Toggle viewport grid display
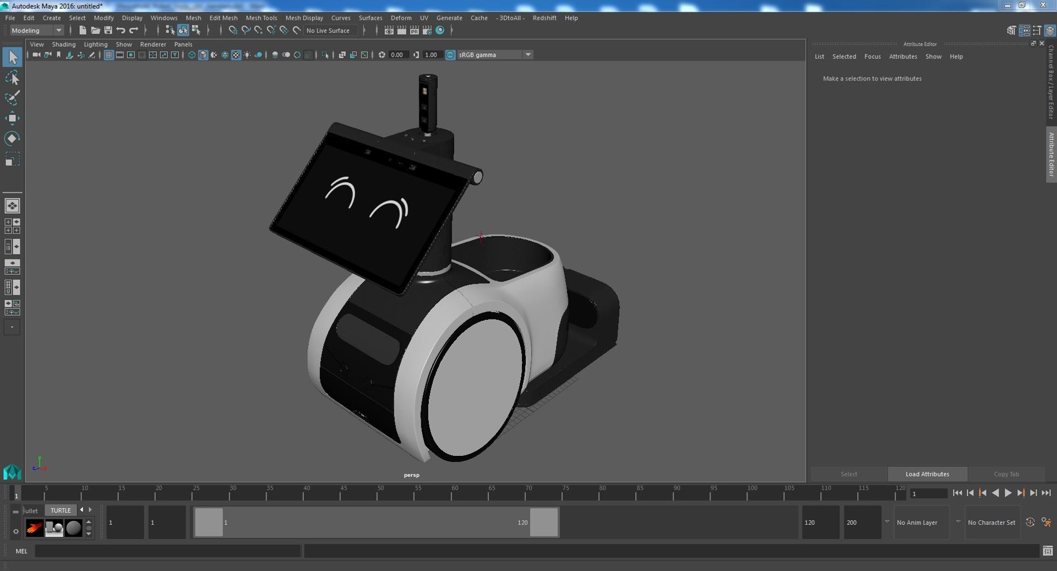Viewport: 1057px width, 571px height. coord(108,55)
